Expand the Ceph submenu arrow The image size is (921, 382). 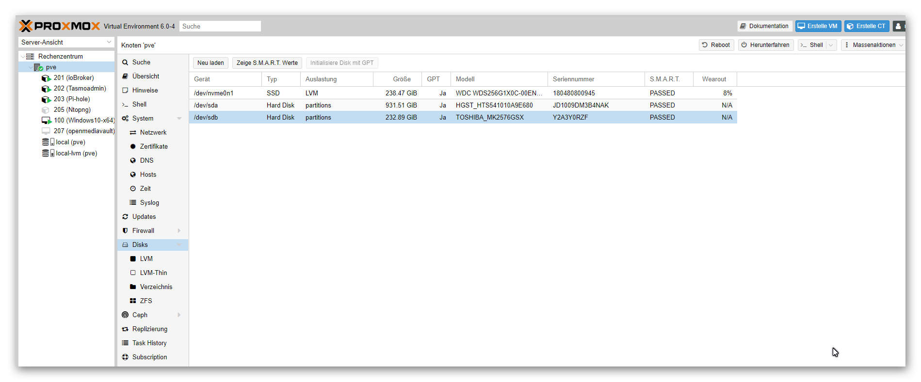[179, 315]
